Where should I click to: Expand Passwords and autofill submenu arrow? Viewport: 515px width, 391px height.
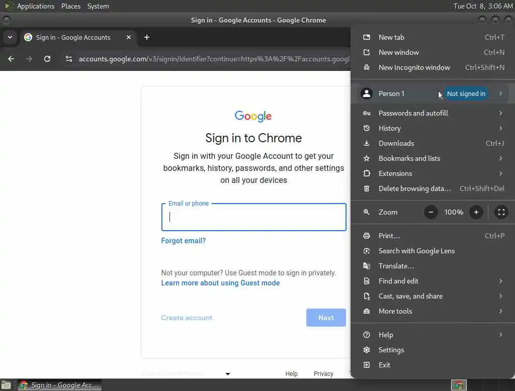pyautogui.click(x=501, y=113)
